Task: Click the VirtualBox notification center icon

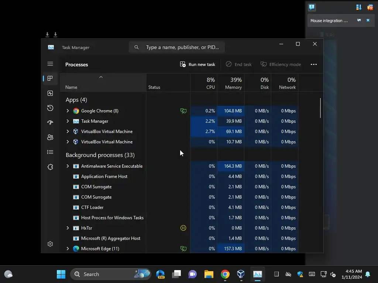Action: point(312,7)
